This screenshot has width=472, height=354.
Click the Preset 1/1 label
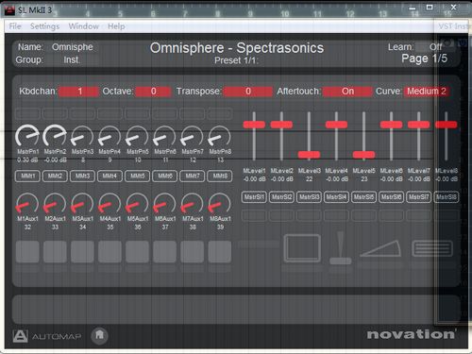[x=236, y=60]
